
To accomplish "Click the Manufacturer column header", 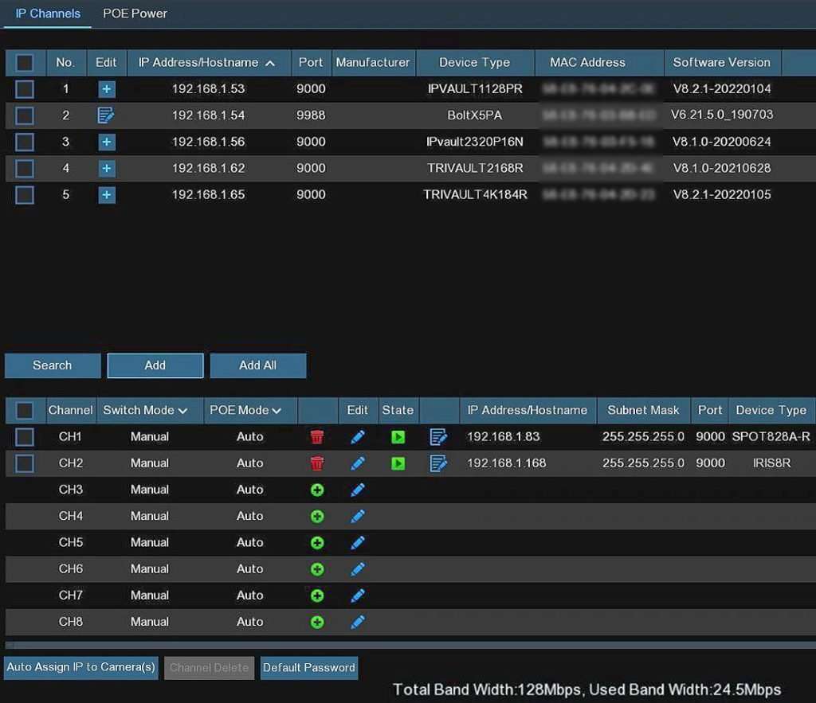I will tap(373, 63).
